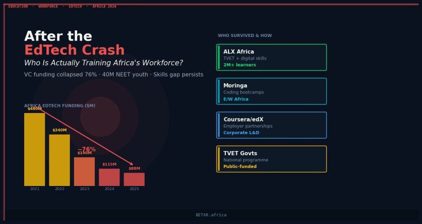Click the '2M+ learners' text
Viewport: 422px width, 224px height.
tap(239, 65)
